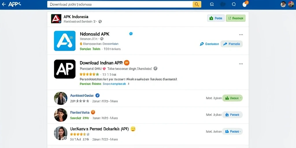Focus the search box reading 'Download'
Image resolution: width=296 pixels, height=148 pixels.
(120, 4)
